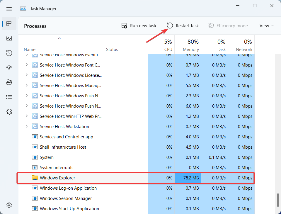Viewport: 281px width, 214px height.
Task: Open the Details view icon
Action: click(9, 97)
